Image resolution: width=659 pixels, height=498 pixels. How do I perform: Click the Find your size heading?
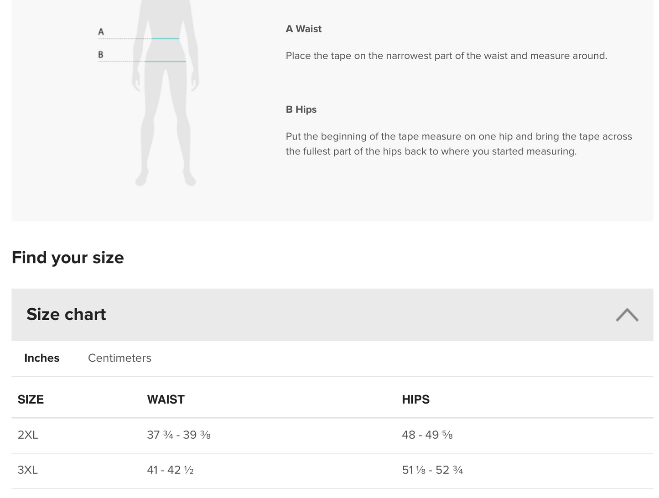pyautogui.click(x=67, y=258)
